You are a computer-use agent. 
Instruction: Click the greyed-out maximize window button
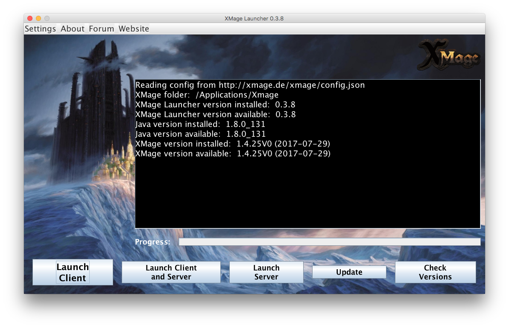coord(47,18)
